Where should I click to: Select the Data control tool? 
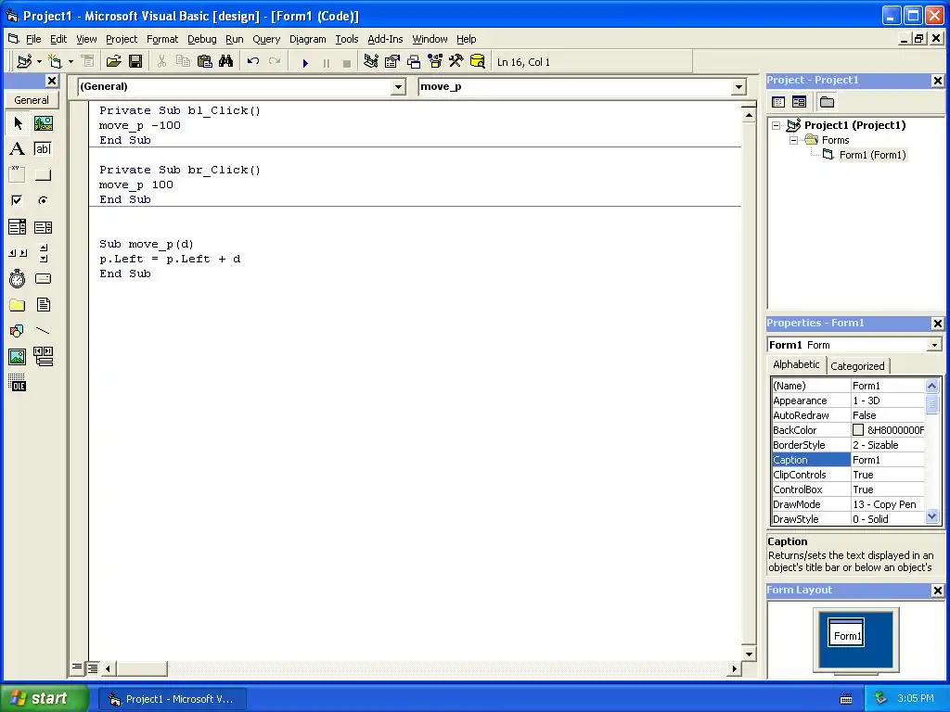click(43, 357)
